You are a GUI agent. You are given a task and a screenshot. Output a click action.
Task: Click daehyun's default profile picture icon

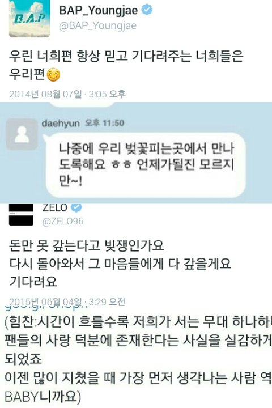22,134
